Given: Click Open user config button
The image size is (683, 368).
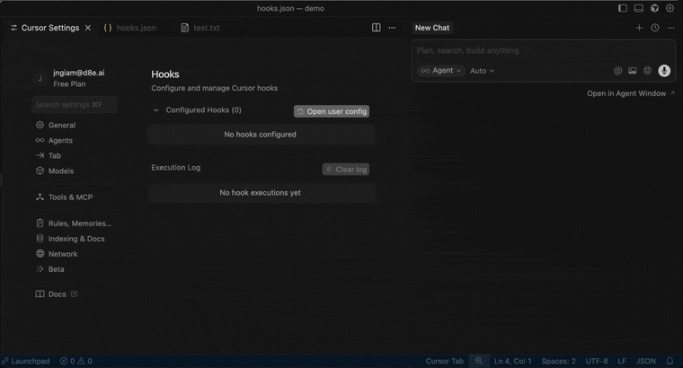Looking at the screenshot, I should 332,111.
